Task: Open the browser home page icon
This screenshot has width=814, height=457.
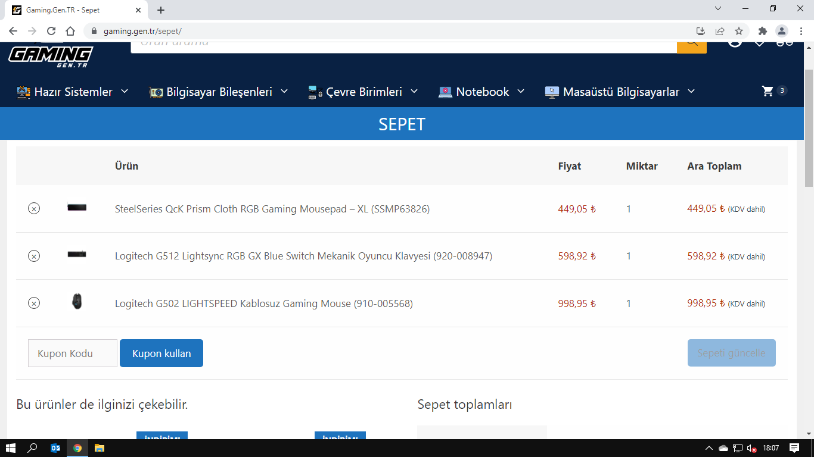Action: [70, 31]
